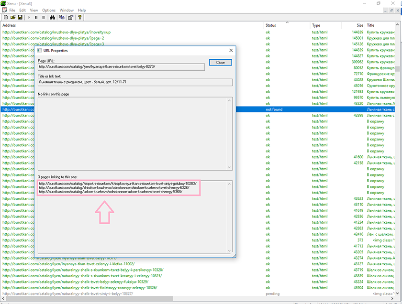
Task: Click the main list vertical scrollbar down arrow
Action: point(397,293)
